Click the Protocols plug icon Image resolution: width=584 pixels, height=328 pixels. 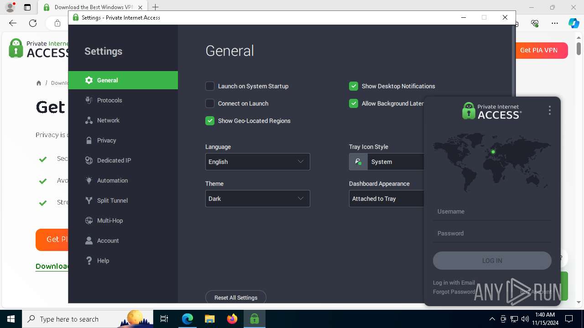pos(89,100)
